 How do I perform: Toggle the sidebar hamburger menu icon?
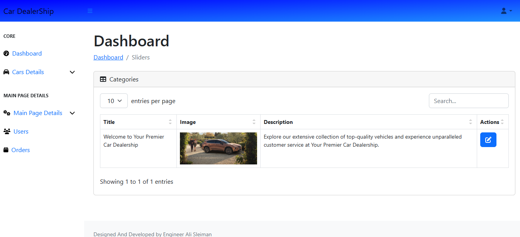click(90, 11)
